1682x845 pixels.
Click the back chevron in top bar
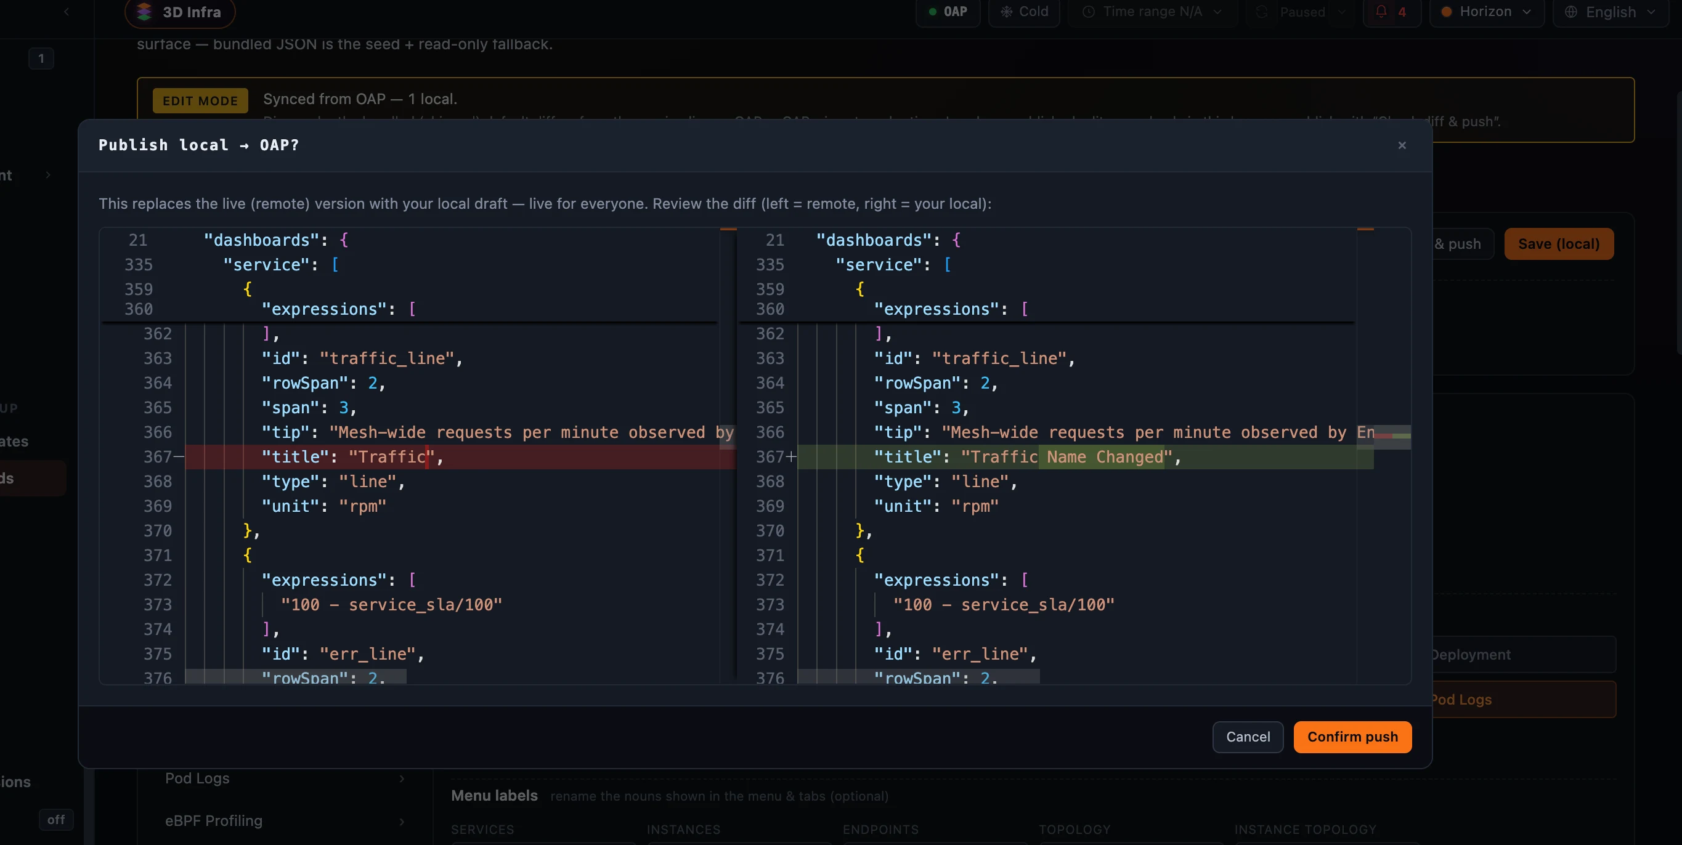[67, 12]
